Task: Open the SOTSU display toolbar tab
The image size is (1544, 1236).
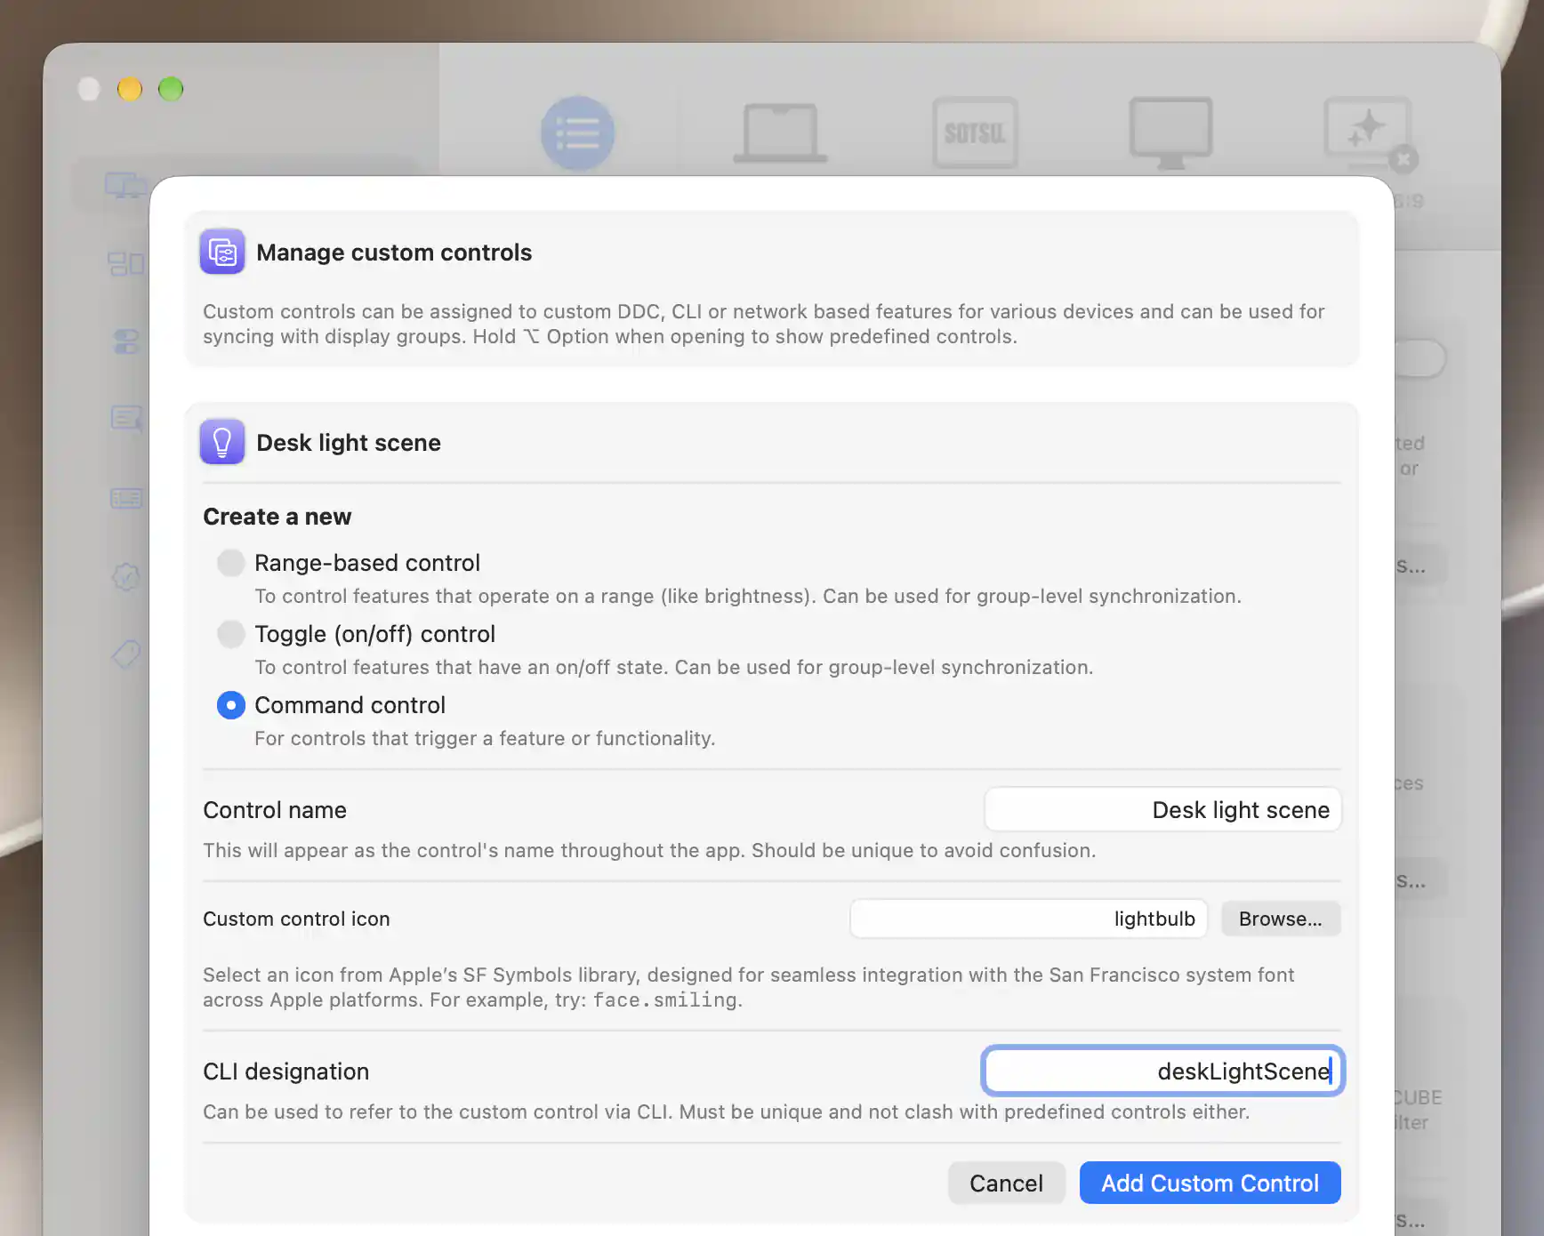Action: point(975,133)
